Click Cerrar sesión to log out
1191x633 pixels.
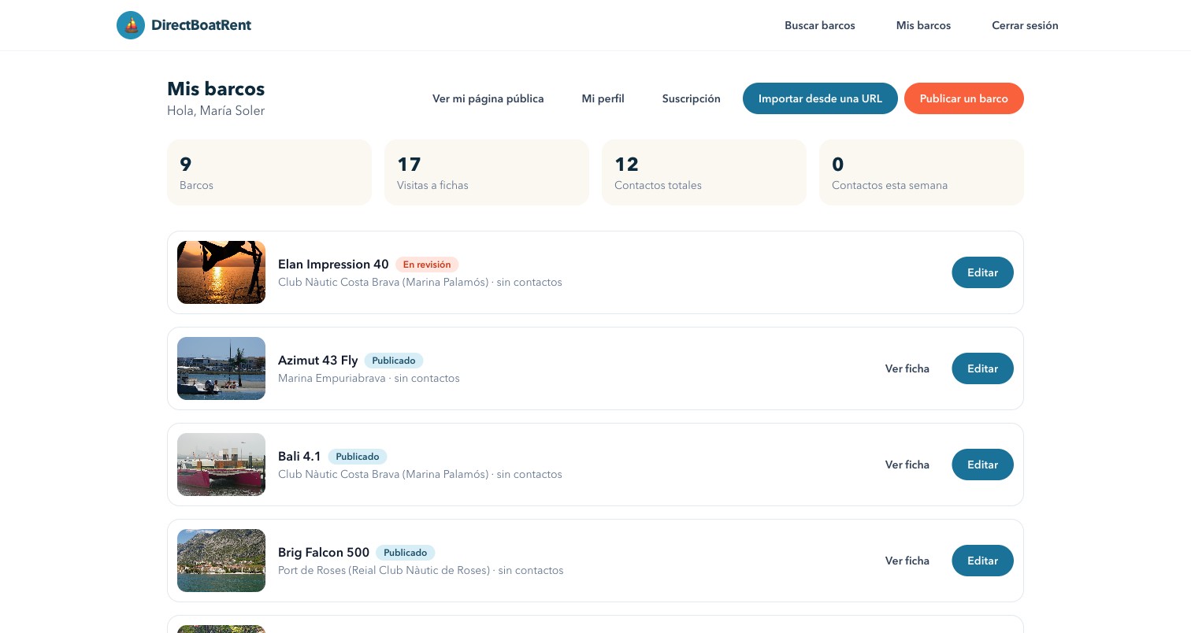(1025, 25)
